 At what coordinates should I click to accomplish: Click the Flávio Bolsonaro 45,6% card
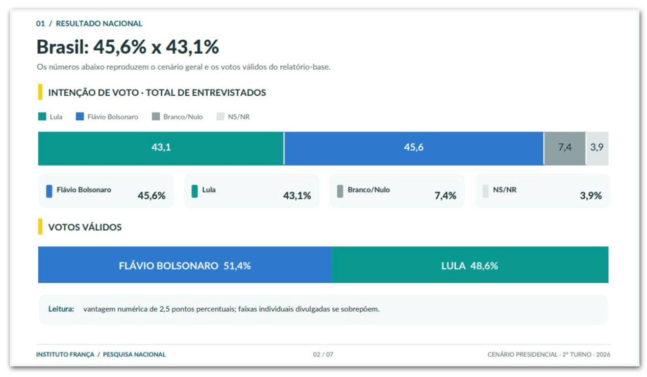coord(106,191)
